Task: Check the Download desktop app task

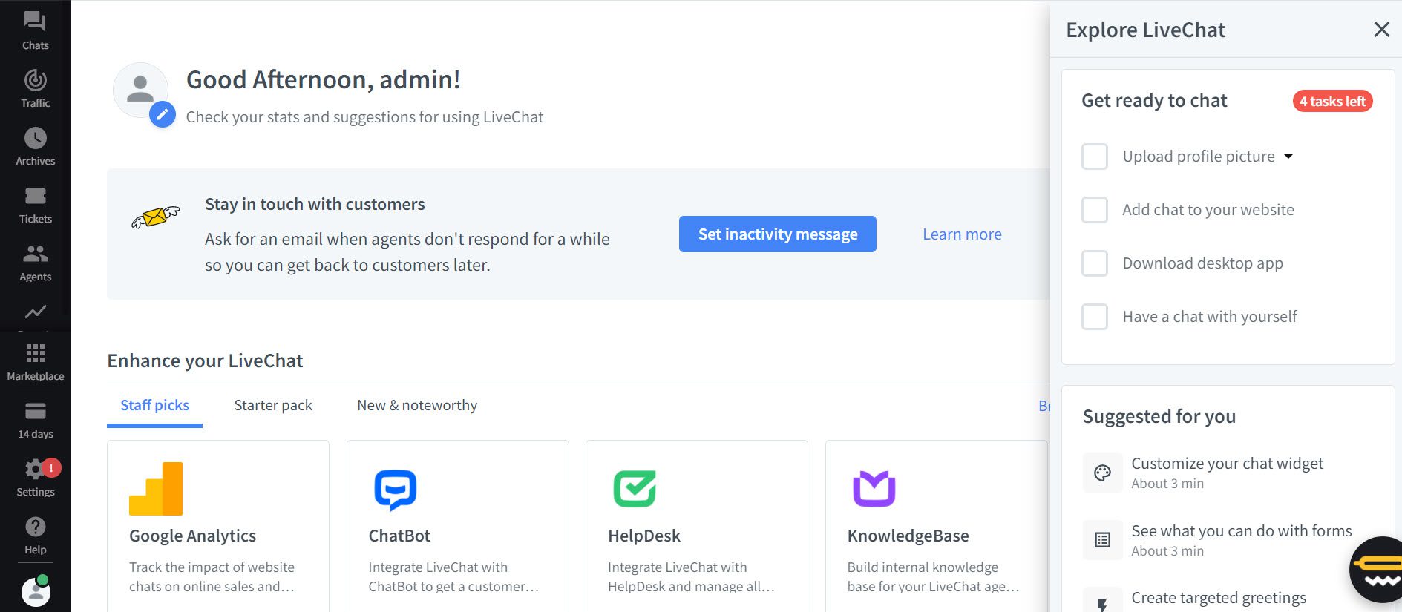Action: coord(1095,263)
